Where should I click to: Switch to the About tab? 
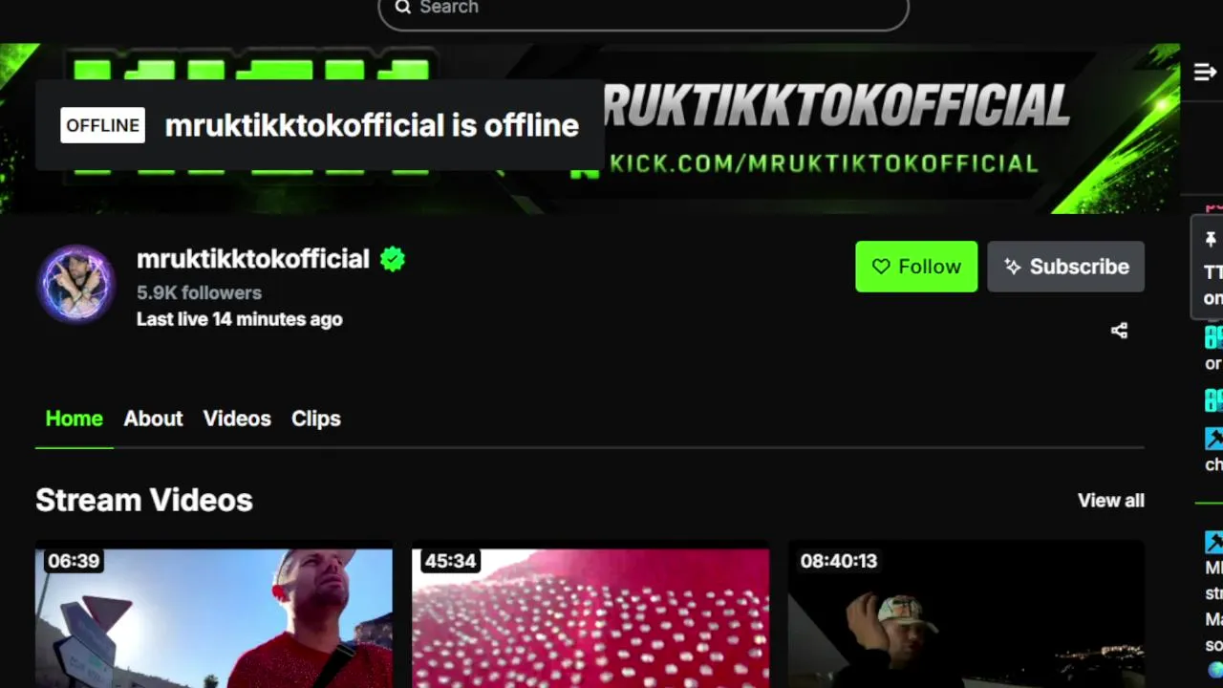coord(153,419)
